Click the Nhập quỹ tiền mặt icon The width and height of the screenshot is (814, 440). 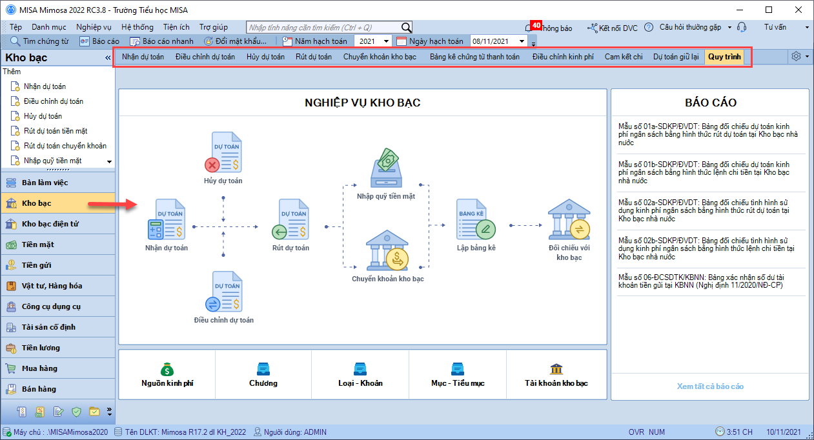[x=386, y=169]
